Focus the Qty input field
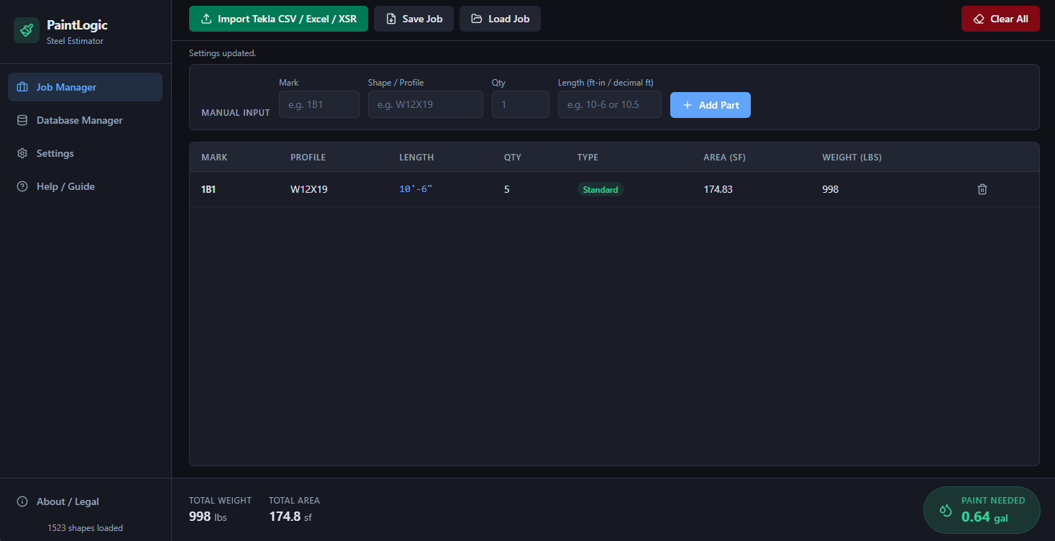 click(521, 104)
